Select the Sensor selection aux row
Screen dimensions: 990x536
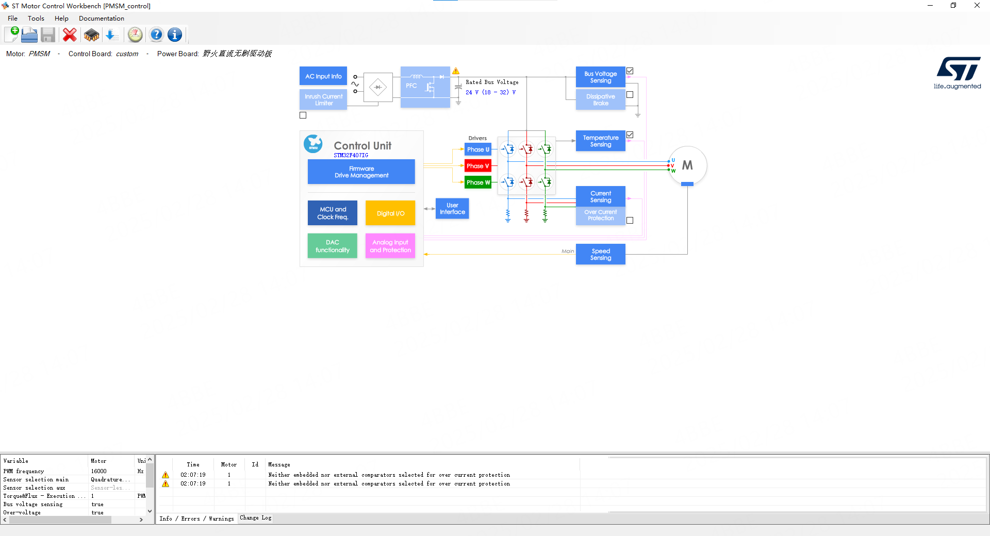click(74, 488)
